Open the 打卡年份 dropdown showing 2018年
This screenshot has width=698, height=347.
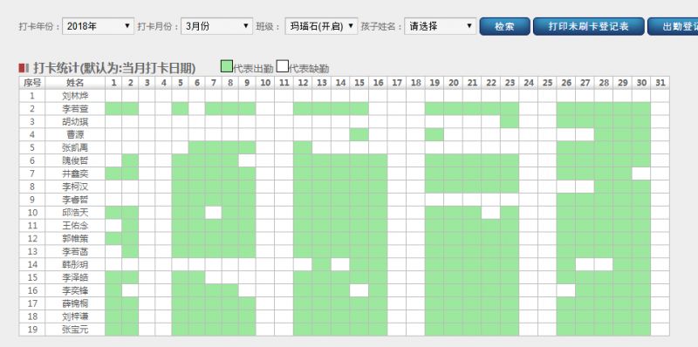[x=99, y=26]
